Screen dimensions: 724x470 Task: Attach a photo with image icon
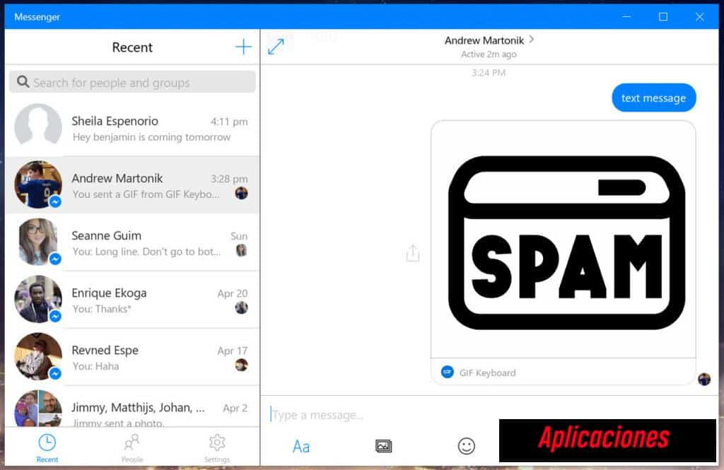pyautogui.click(x=383, y=446)
